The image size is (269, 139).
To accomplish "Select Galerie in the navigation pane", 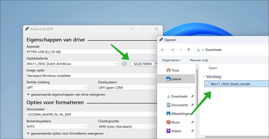I will 176,79.
